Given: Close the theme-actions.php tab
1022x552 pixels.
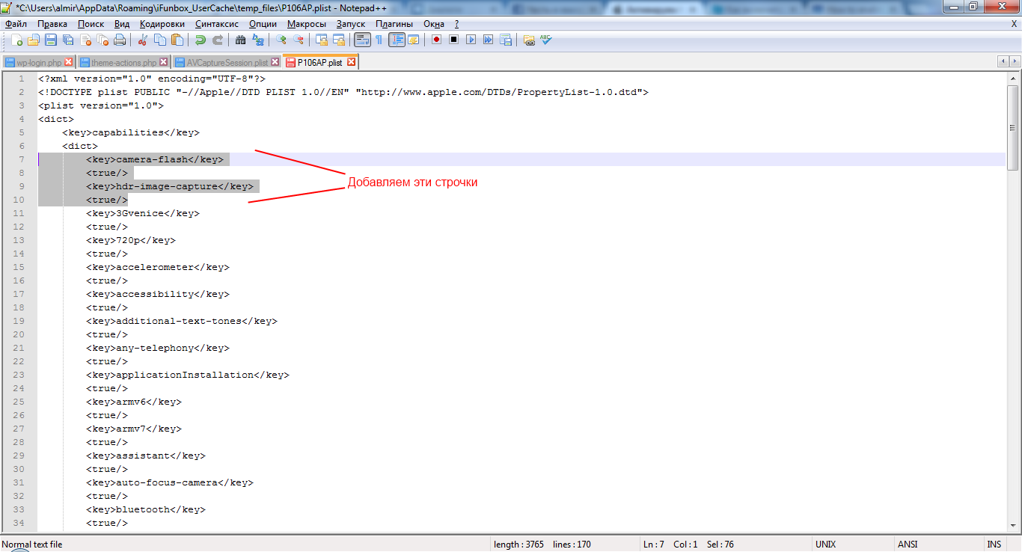Looking at the screenshot, I should coord(164,62).
